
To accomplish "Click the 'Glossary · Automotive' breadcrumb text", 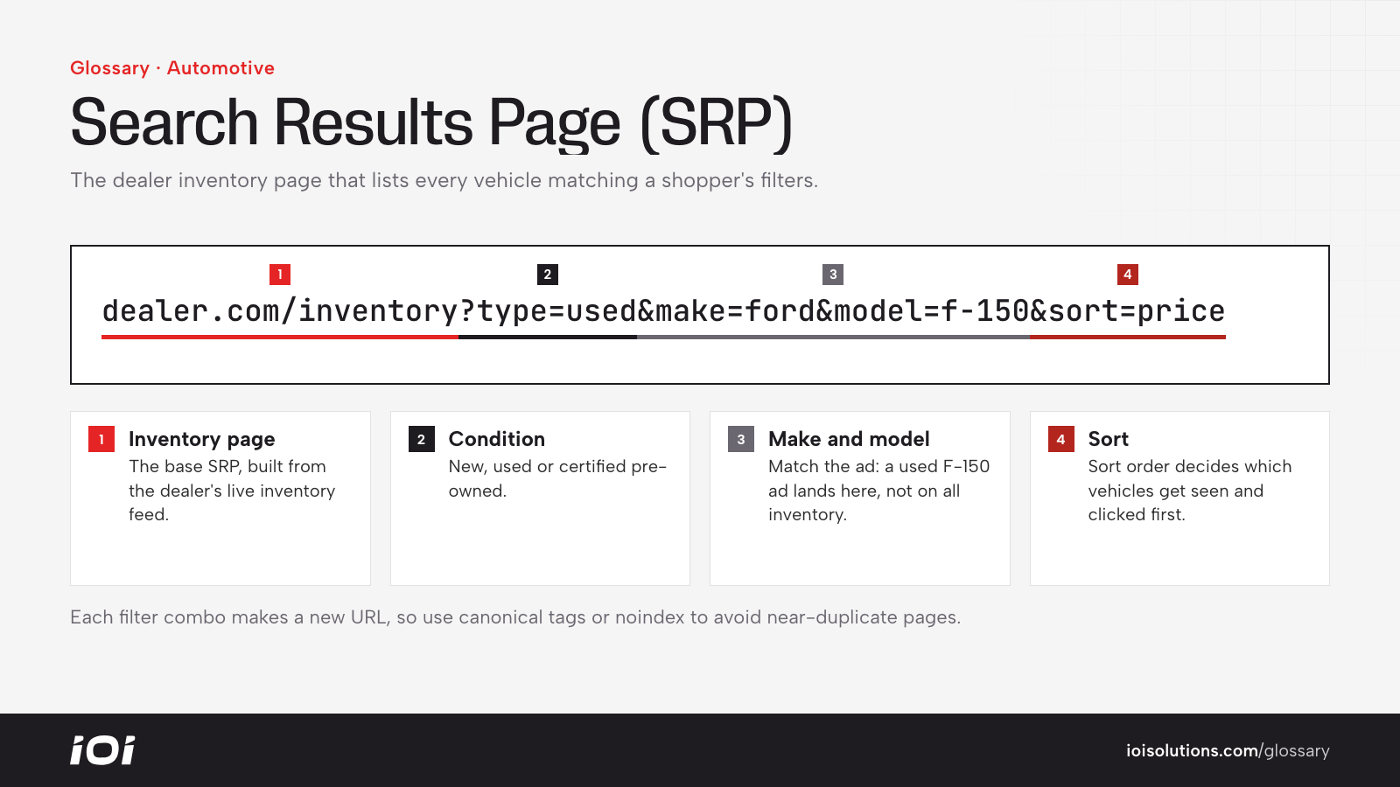I will pyautogui.click(x=172, y=68).
